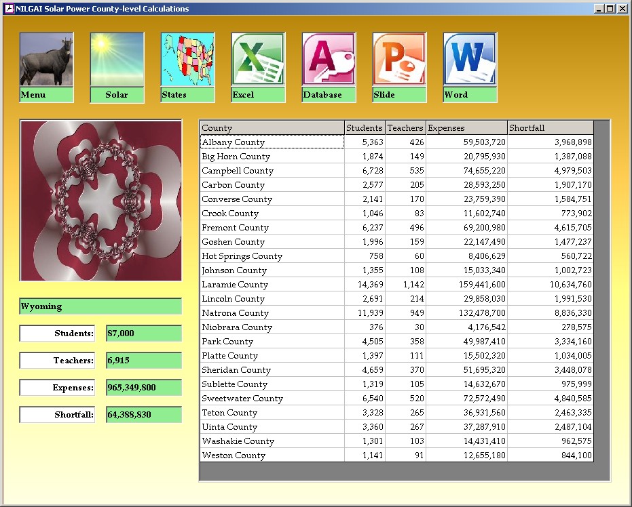Select the Teton County cell
The height and width of the screenshot is (507, 632).
pos(272,413)
